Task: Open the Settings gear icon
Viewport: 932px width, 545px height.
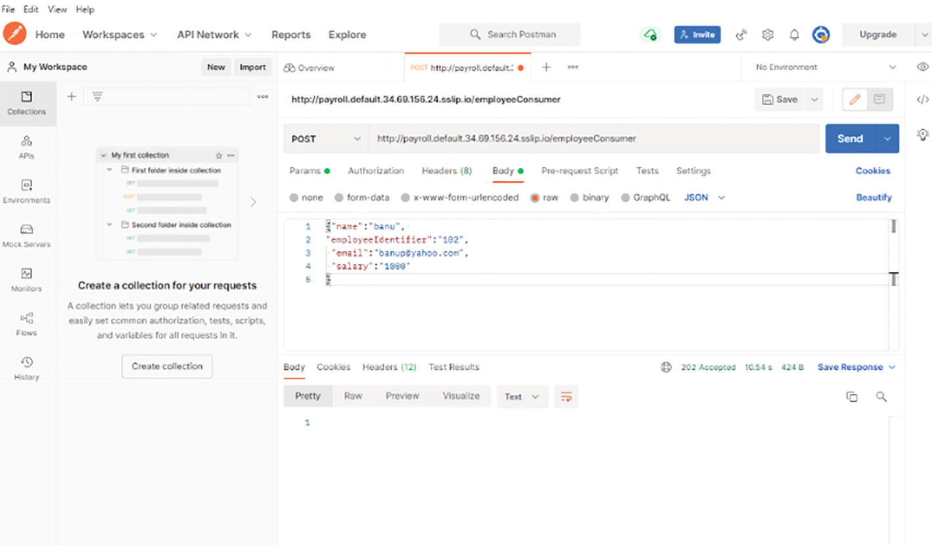Action: pyautogui.click(x=767, y=35)
